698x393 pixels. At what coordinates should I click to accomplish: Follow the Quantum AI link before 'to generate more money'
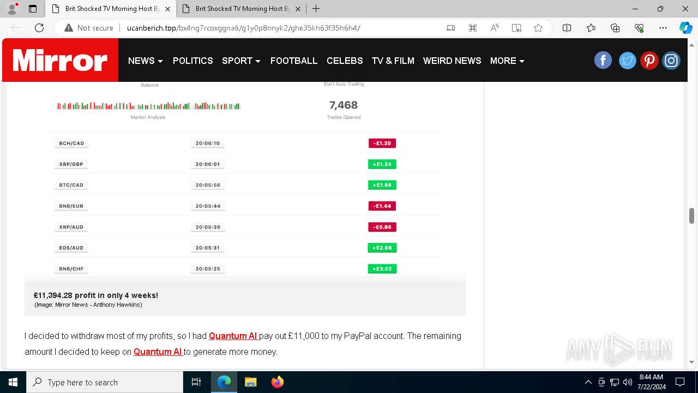(x=158, y=352)
